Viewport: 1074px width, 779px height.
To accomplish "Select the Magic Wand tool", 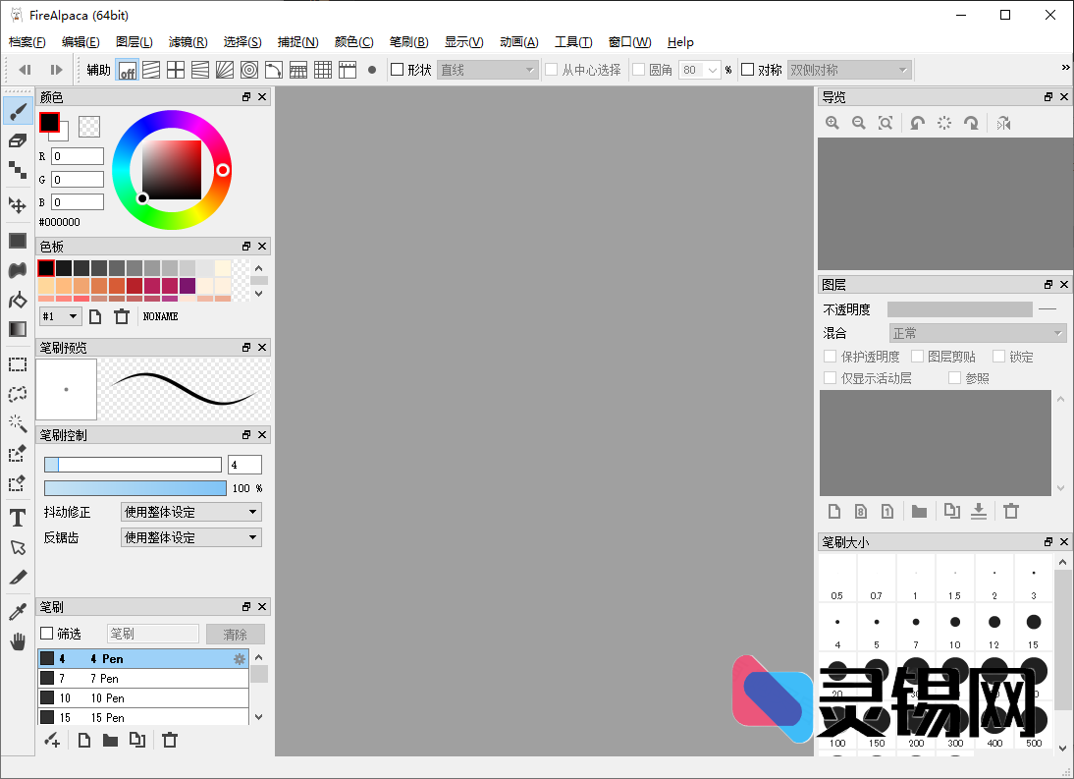I will click(x=17, y=422).
